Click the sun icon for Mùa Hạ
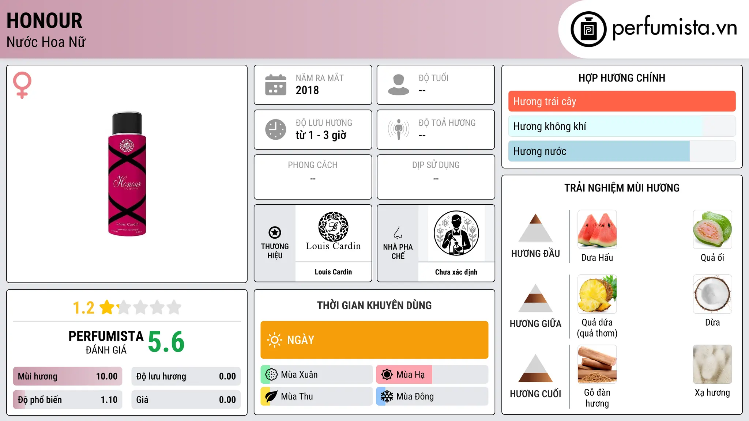The width and height of the screenshot is (749, 421). (x=387, y=375)
